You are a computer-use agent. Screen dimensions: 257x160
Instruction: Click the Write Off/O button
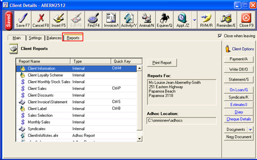click(239, 70)
